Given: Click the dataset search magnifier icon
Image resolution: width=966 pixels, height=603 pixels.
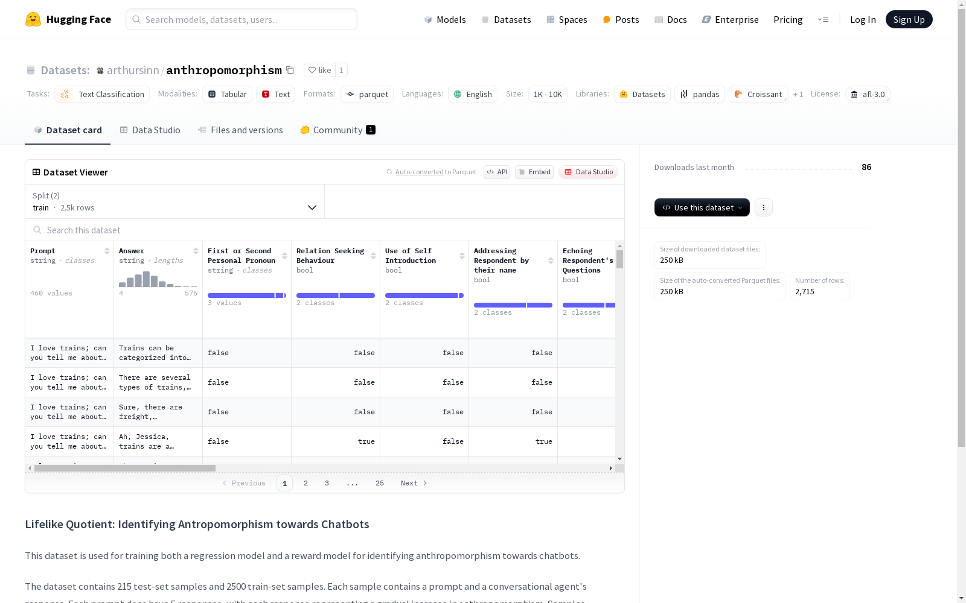Looking at the screenshot, I should pyautogui.click(x=37, y=230).
